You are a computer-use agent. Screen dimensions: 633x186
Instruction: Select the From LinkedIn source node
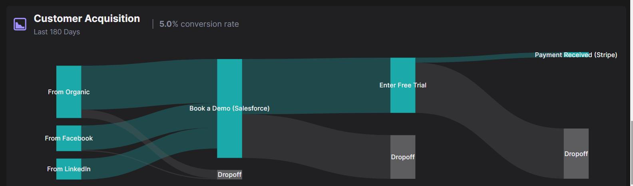click(x=69, y=169)
